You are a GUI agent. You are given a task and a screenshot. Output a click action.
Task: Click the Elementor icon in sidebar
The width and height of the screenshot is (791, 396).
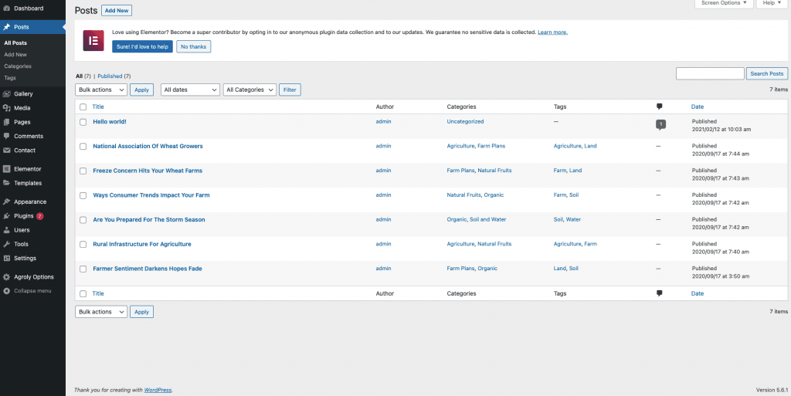tap(7, 169)
